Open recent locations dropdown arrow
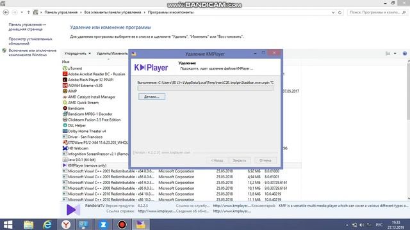The width and height of the screenshot is (410, 230). (x=22, y=12)
